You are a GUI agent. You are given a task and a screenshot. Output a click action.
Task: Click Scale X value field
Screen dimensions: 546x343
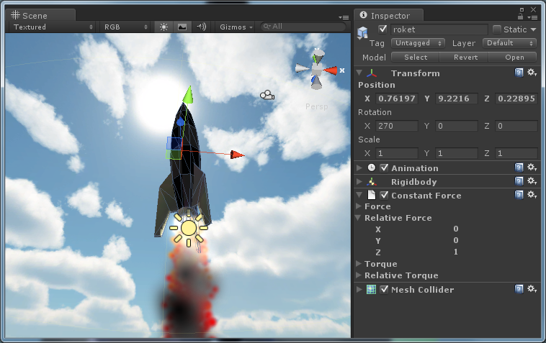point(397,153)
